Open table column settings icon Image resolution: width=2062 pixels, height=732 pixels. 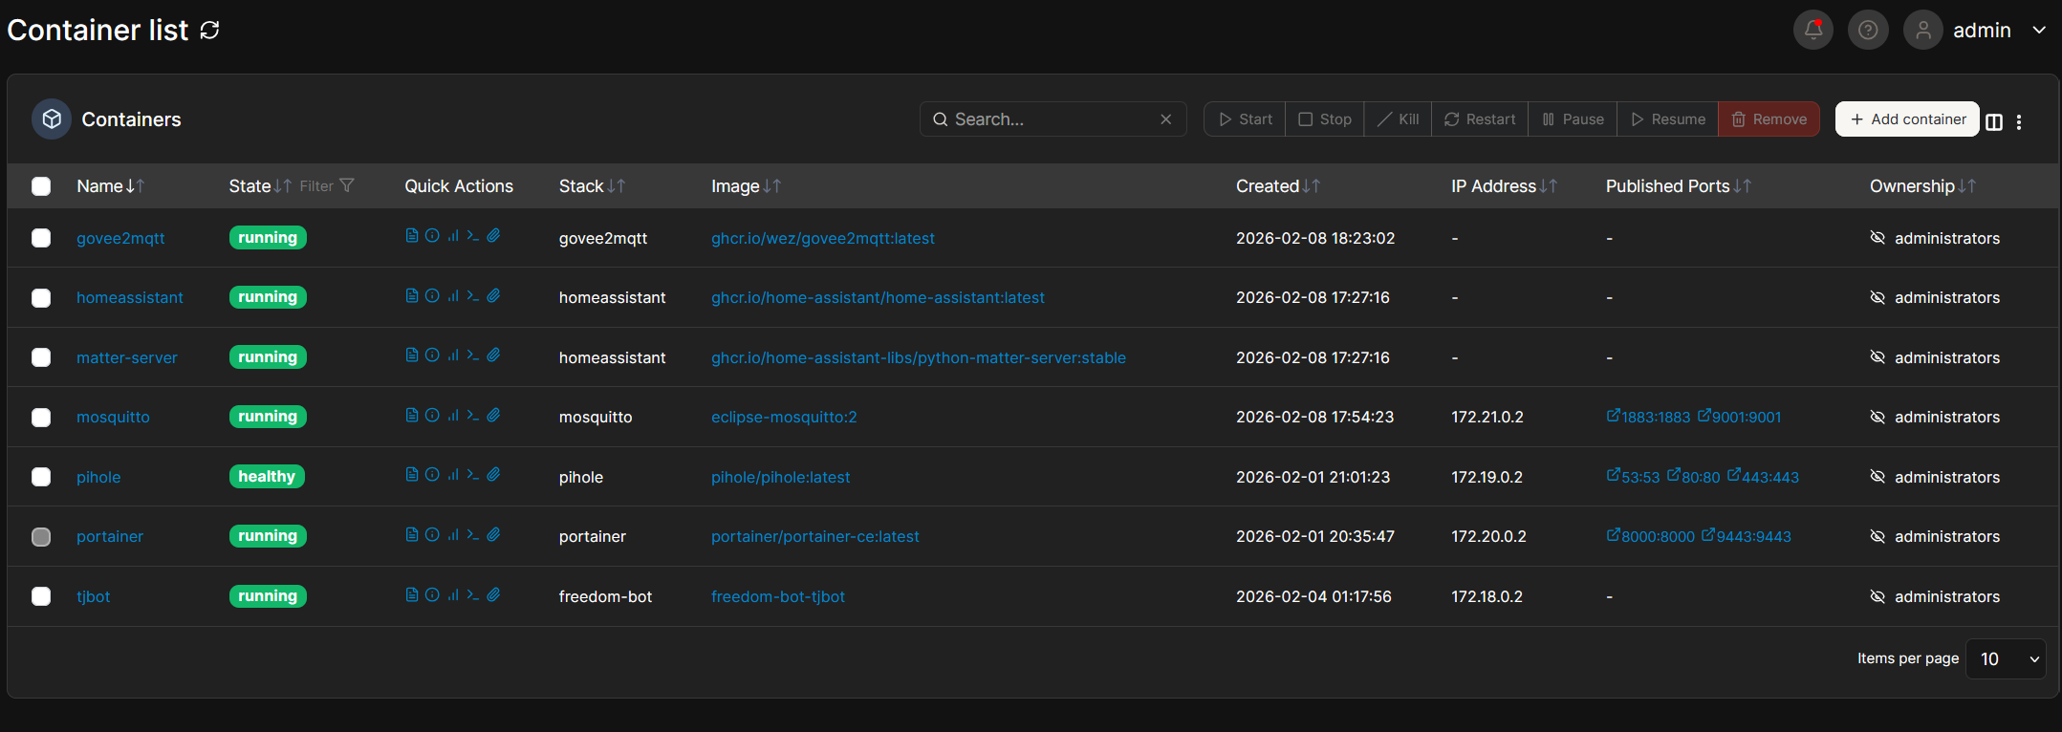(1994, 121)
